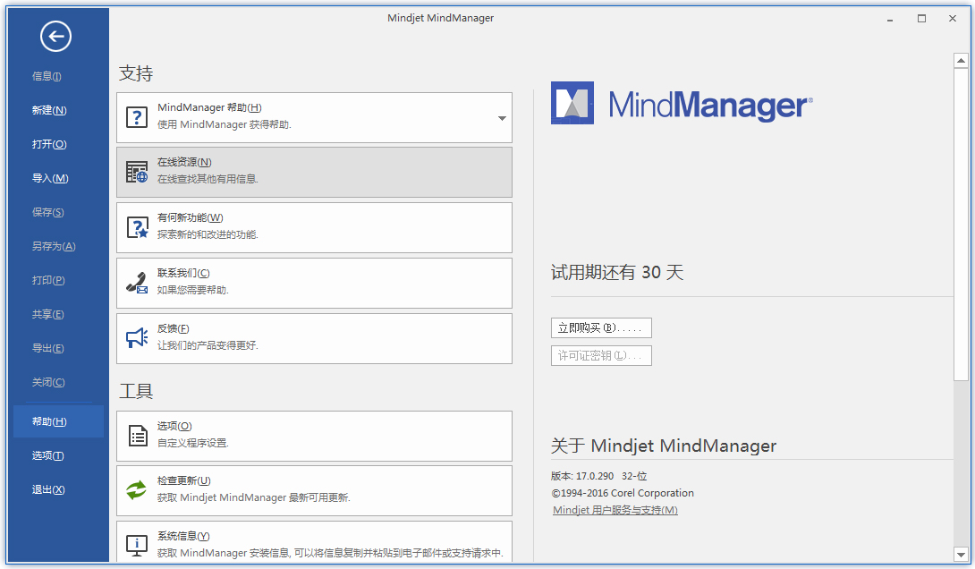Select 打开(O) in the sidebar
Viewport: 975px width, 569px height.
tap(49, 144)
